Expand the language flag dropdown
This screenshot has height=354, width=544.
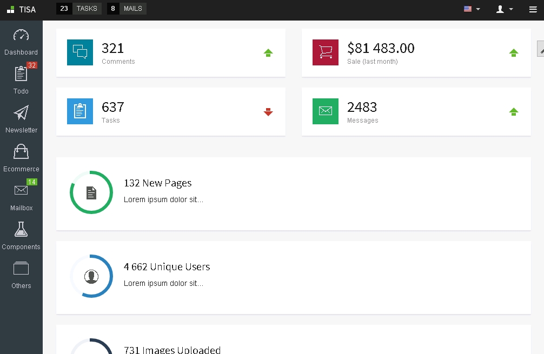click(x=472, y=9)
